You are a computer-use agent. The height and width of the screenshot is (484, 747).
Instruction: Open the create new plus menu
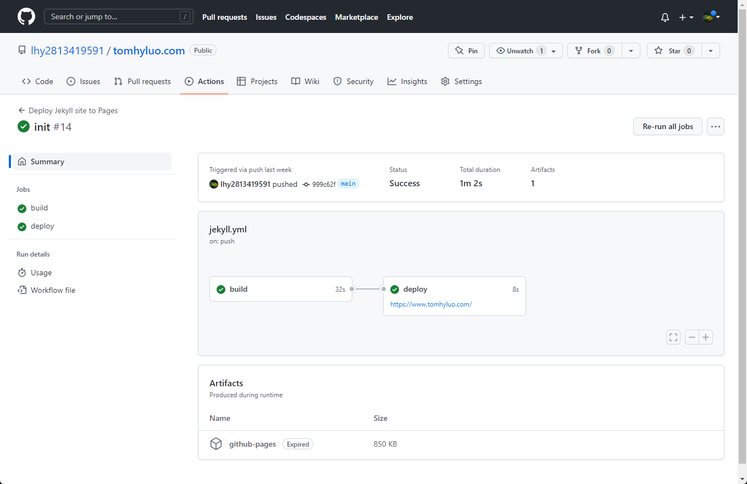pyautogui.click(x=685, y=18)
